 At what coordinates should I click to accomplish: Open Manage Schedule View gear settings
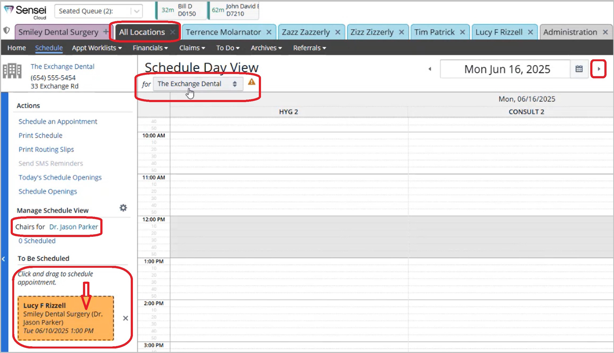(123, 208)
